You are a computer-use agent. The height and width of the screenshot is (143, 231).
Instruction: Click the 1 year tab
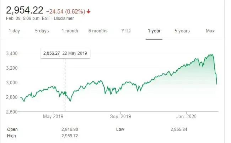click(x=154, y=31)
